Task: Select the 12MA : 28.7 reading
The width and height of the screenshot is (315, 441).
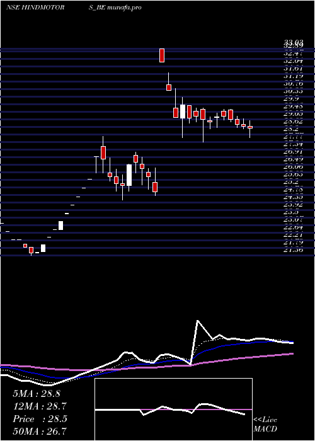Action: click(x=40, y=406)
